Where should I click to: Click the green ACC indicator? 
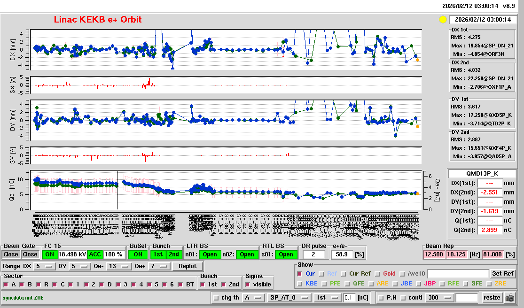point(95,254)
